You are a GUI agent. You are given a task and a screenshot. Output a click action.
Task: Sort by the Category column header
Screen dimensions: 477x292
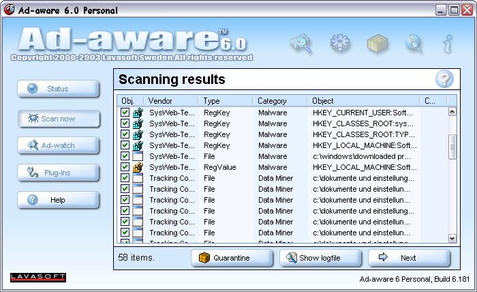[280, 101]
